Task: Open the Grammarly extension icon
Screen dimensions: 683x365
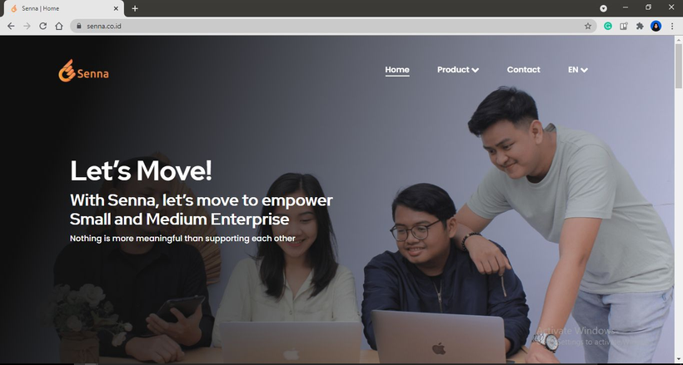Action: pyautogui.click(x=608, y=26)
